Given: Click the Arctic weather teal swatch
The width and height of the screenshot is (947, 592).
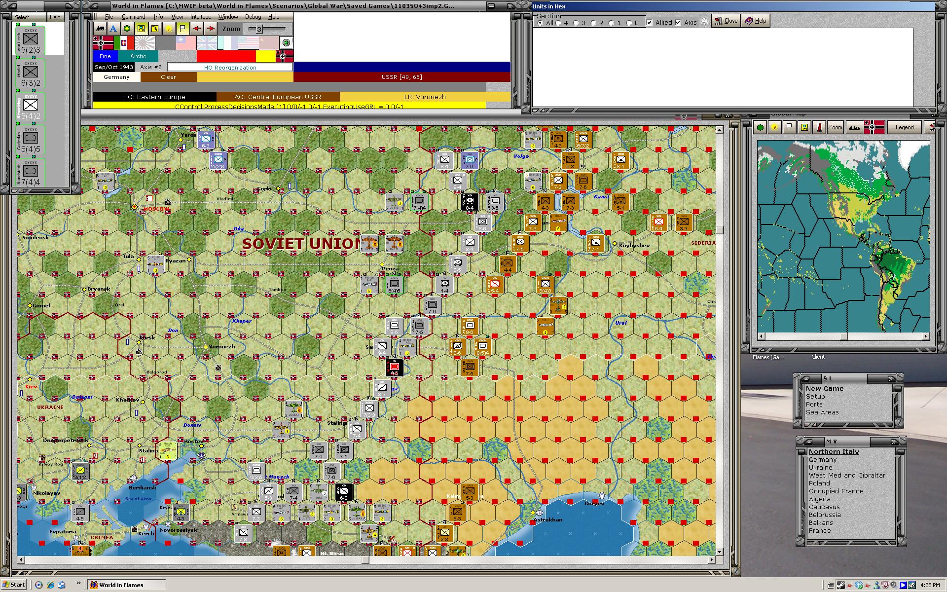Looking at the screenshot, I should pos(138,56).
